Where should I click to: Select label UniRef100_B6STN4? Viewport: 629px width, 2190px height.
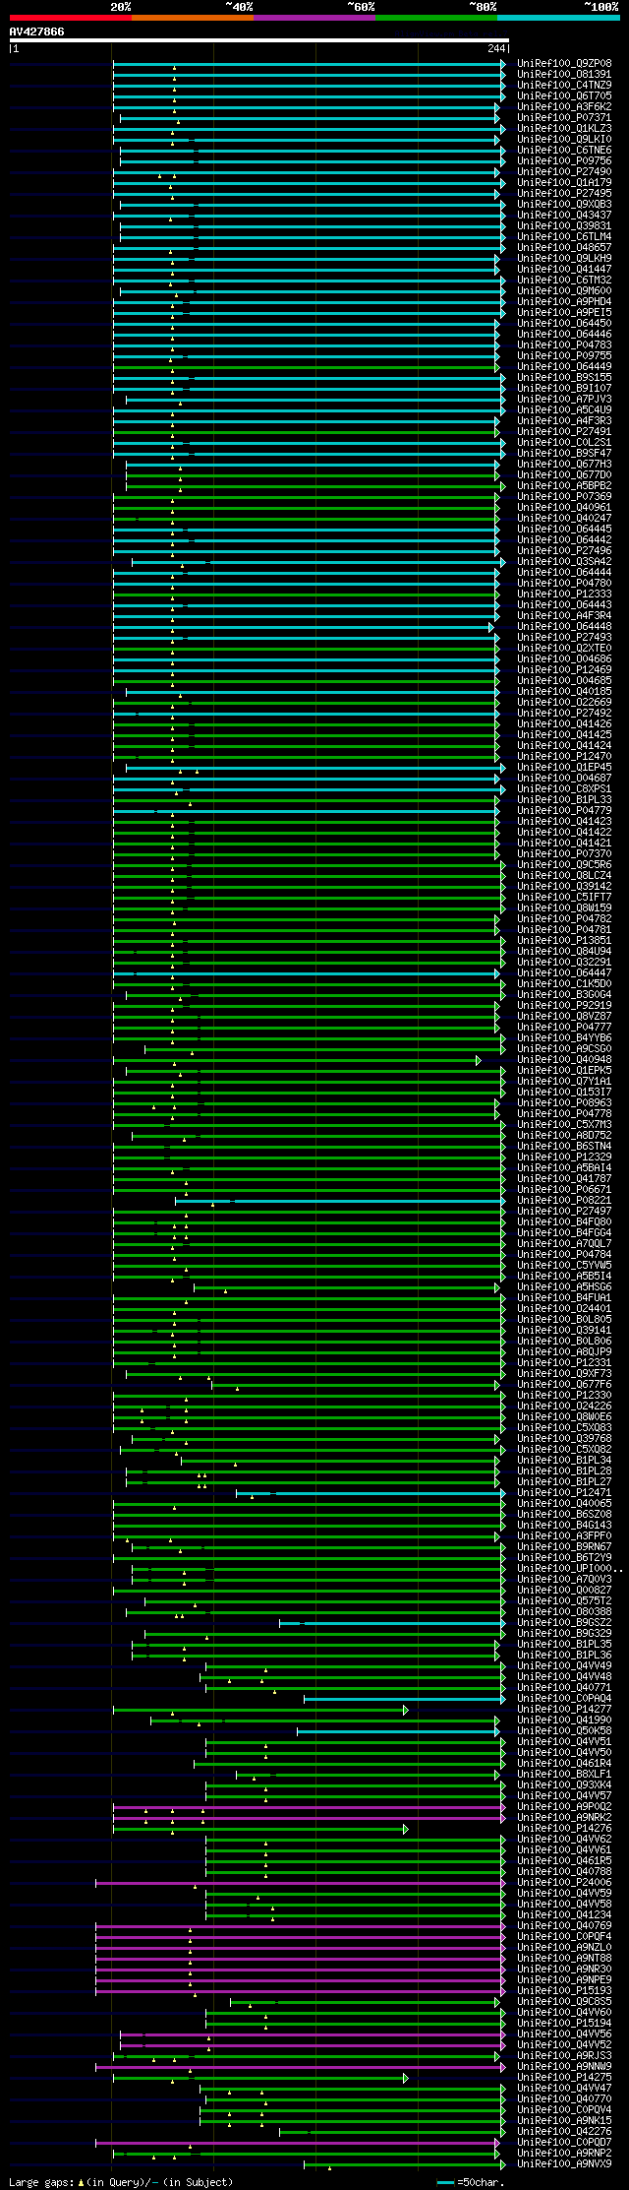click(x=564, y=1147)
